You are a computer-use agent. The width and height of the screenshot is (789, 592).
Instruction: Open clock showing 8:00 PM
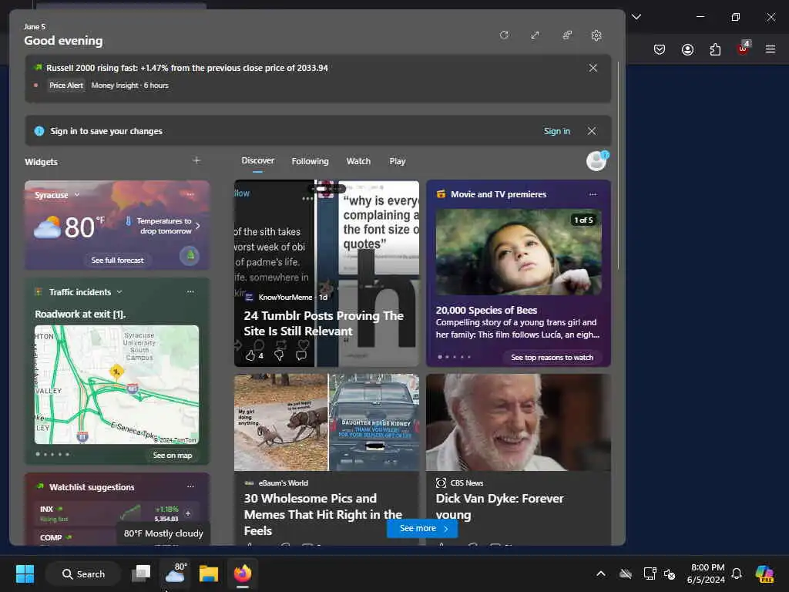pos(707,573)
